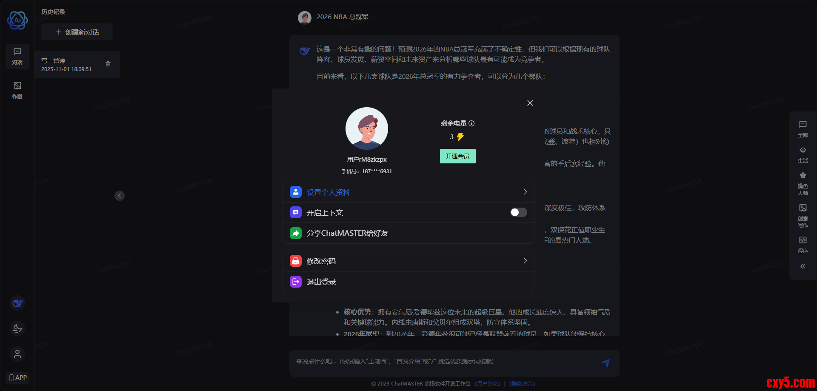Click the 剩余电量 info icon
The width and height of the screenshot is (817, 391).
pyautogui.click(x=471, y=123)
